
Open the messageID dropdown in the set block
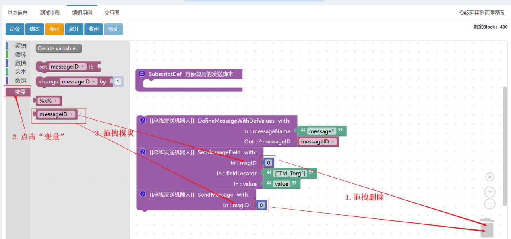pos(68,67)
